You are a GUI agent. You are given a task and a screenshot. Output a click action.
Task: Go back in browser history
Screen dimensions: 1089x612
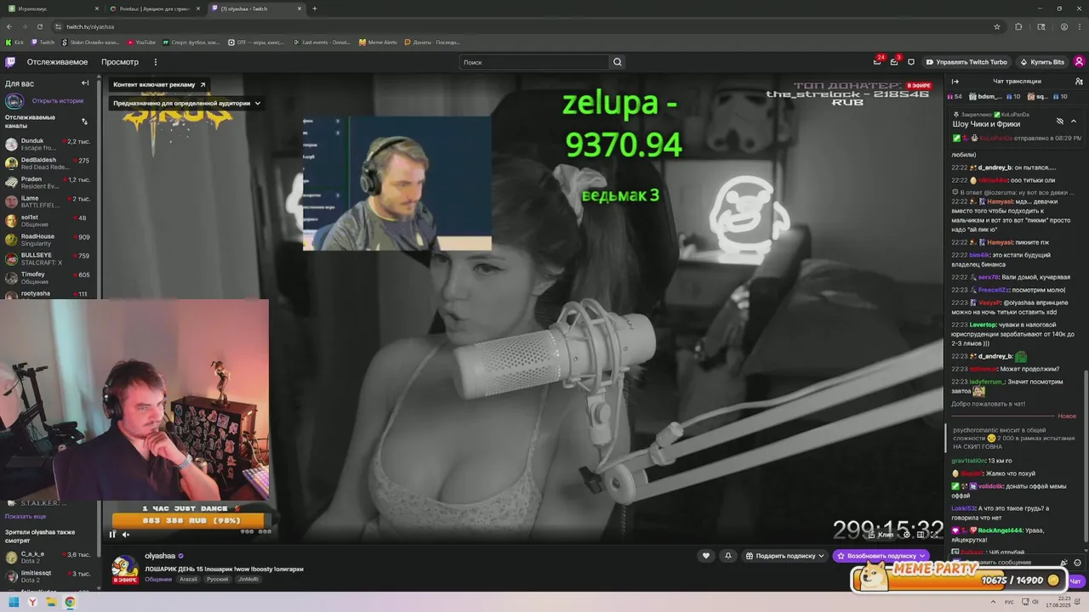pos(9,26)
